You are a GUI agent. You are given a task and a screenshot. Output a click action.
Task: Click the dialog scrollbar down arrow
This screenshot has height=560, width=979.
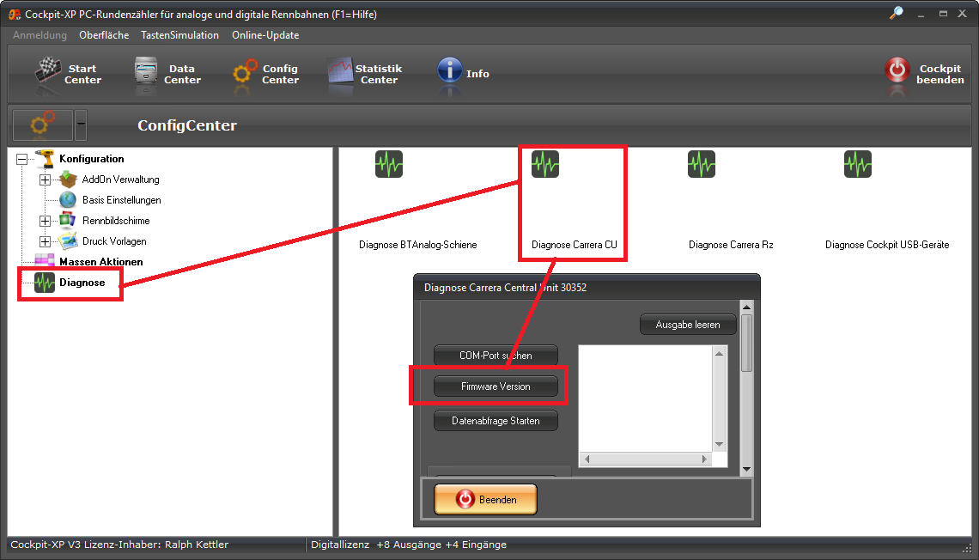pos(746,470)
